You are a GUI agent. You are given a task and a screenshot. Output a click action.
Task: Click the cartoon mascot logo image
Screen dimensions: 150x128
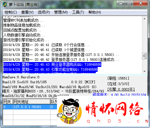click(x=70, y=111)
